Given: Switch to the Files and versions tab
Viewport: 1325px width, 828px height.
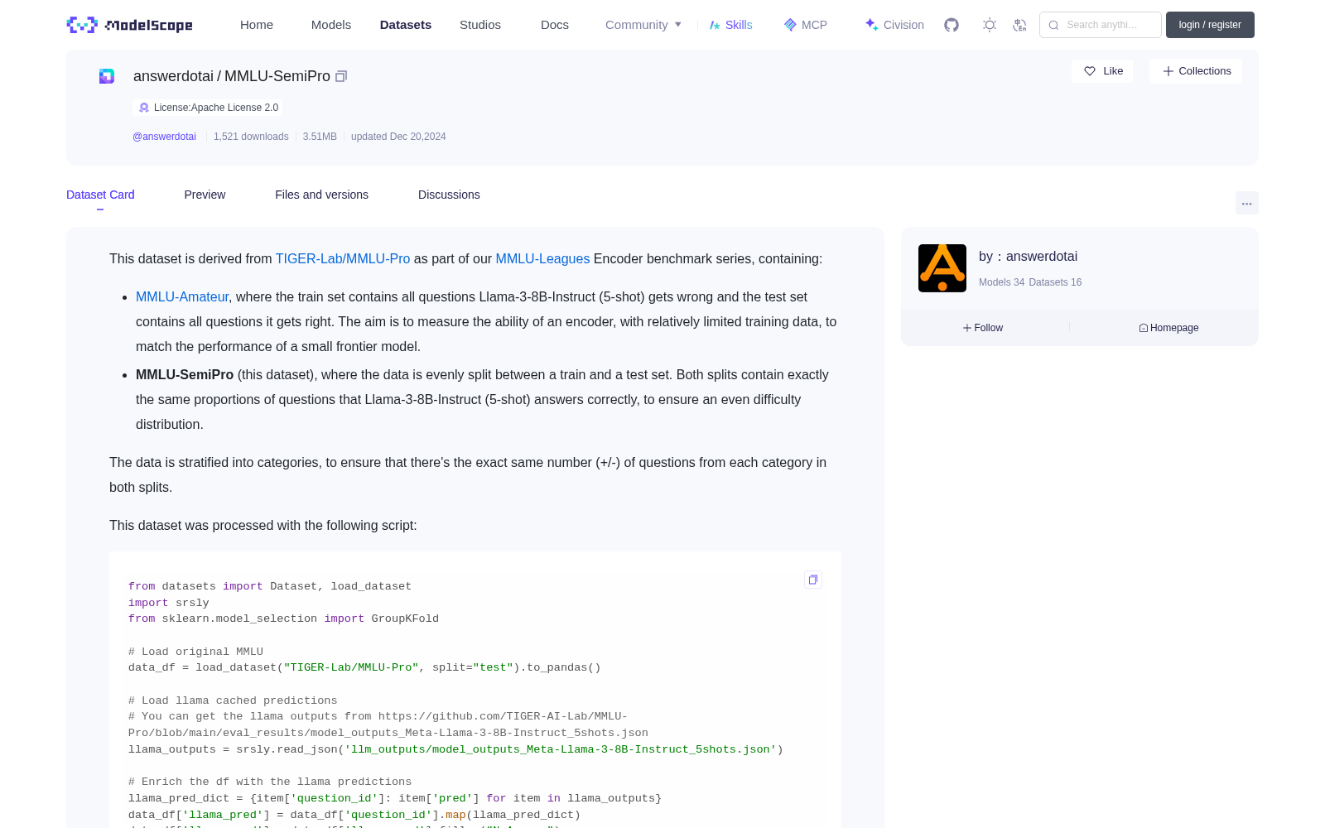Looking at the screenshot, I should (321, 195).
